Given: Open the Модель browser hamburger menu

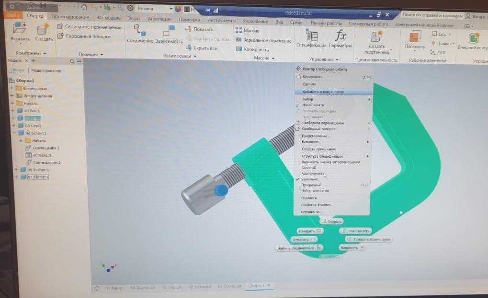Looking at the screenshot, I should [79, 61].
